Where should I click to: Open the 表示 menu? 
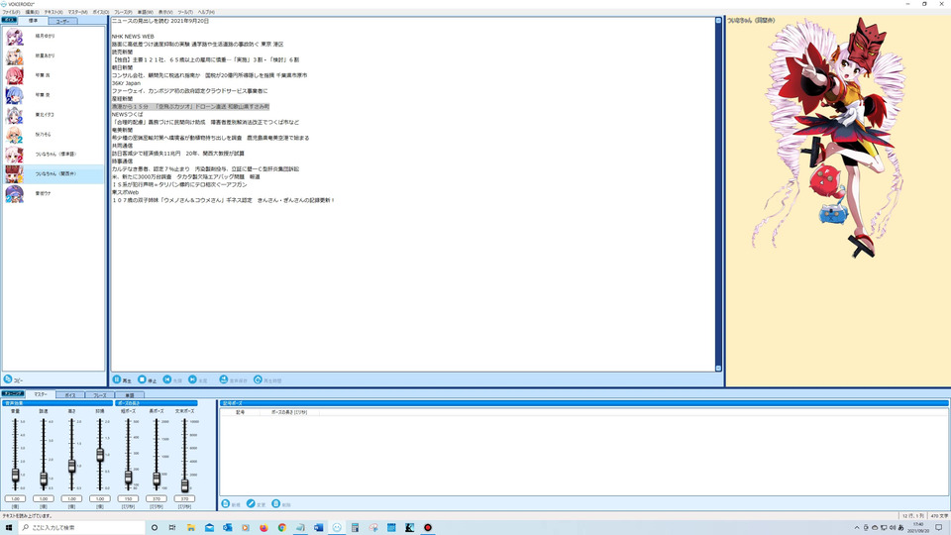pos(165,12)
